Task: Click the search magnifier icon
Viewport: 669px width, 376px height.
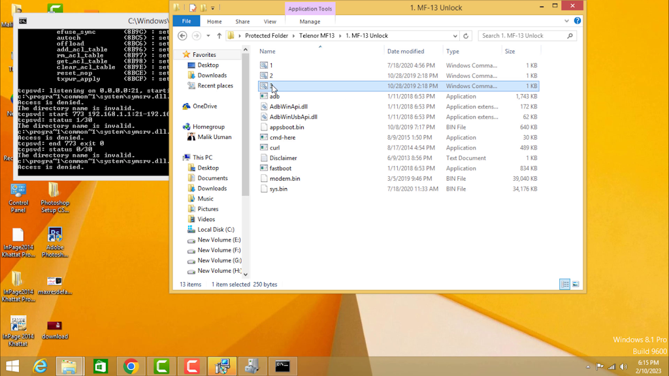Action: point(570,36)
